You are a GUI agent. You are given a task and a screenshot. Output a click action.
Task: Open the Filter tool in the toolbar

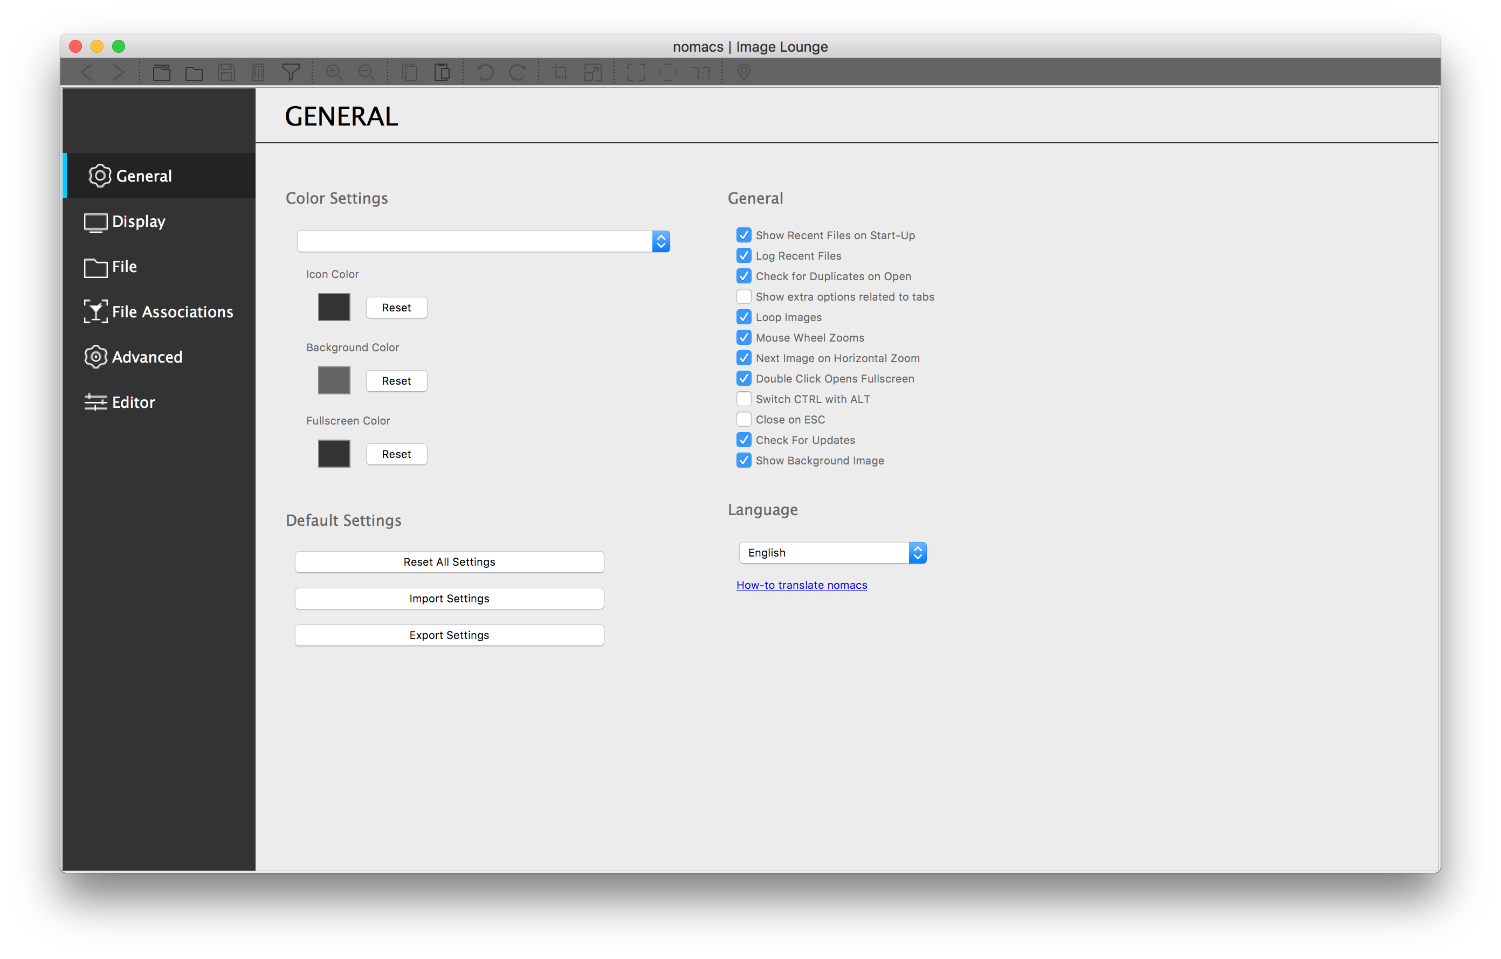pos(291,72)
